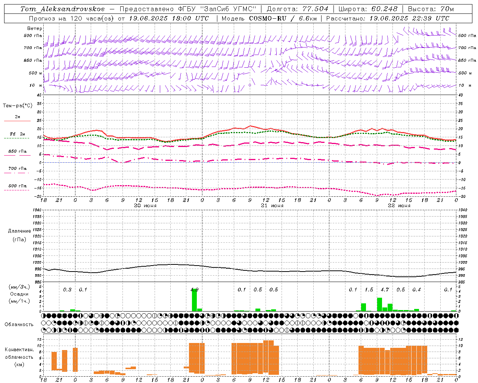The height and width of the screenshot is (383, 478).
Task: Click the Облачность row label
Action: click(x=19, y=325)
